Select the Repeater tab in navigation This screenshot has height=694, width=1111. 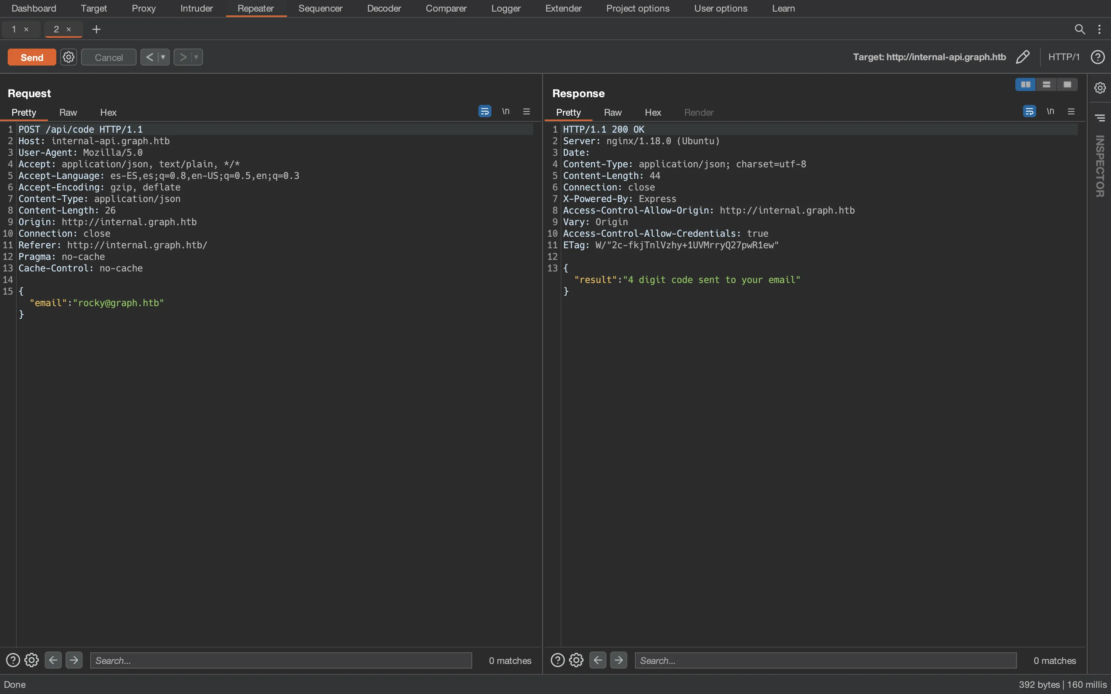256,8
